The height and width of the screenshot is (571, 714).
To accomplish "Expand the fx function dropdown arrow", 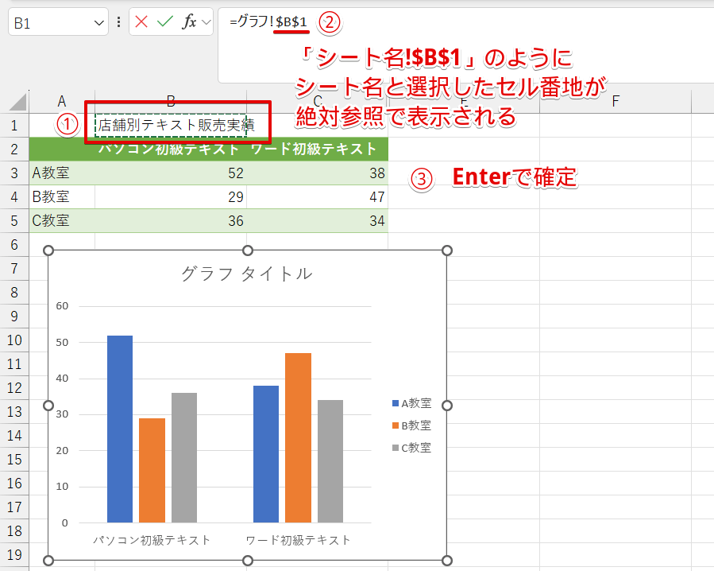I will pyautogui.click(x=206, y=22).
